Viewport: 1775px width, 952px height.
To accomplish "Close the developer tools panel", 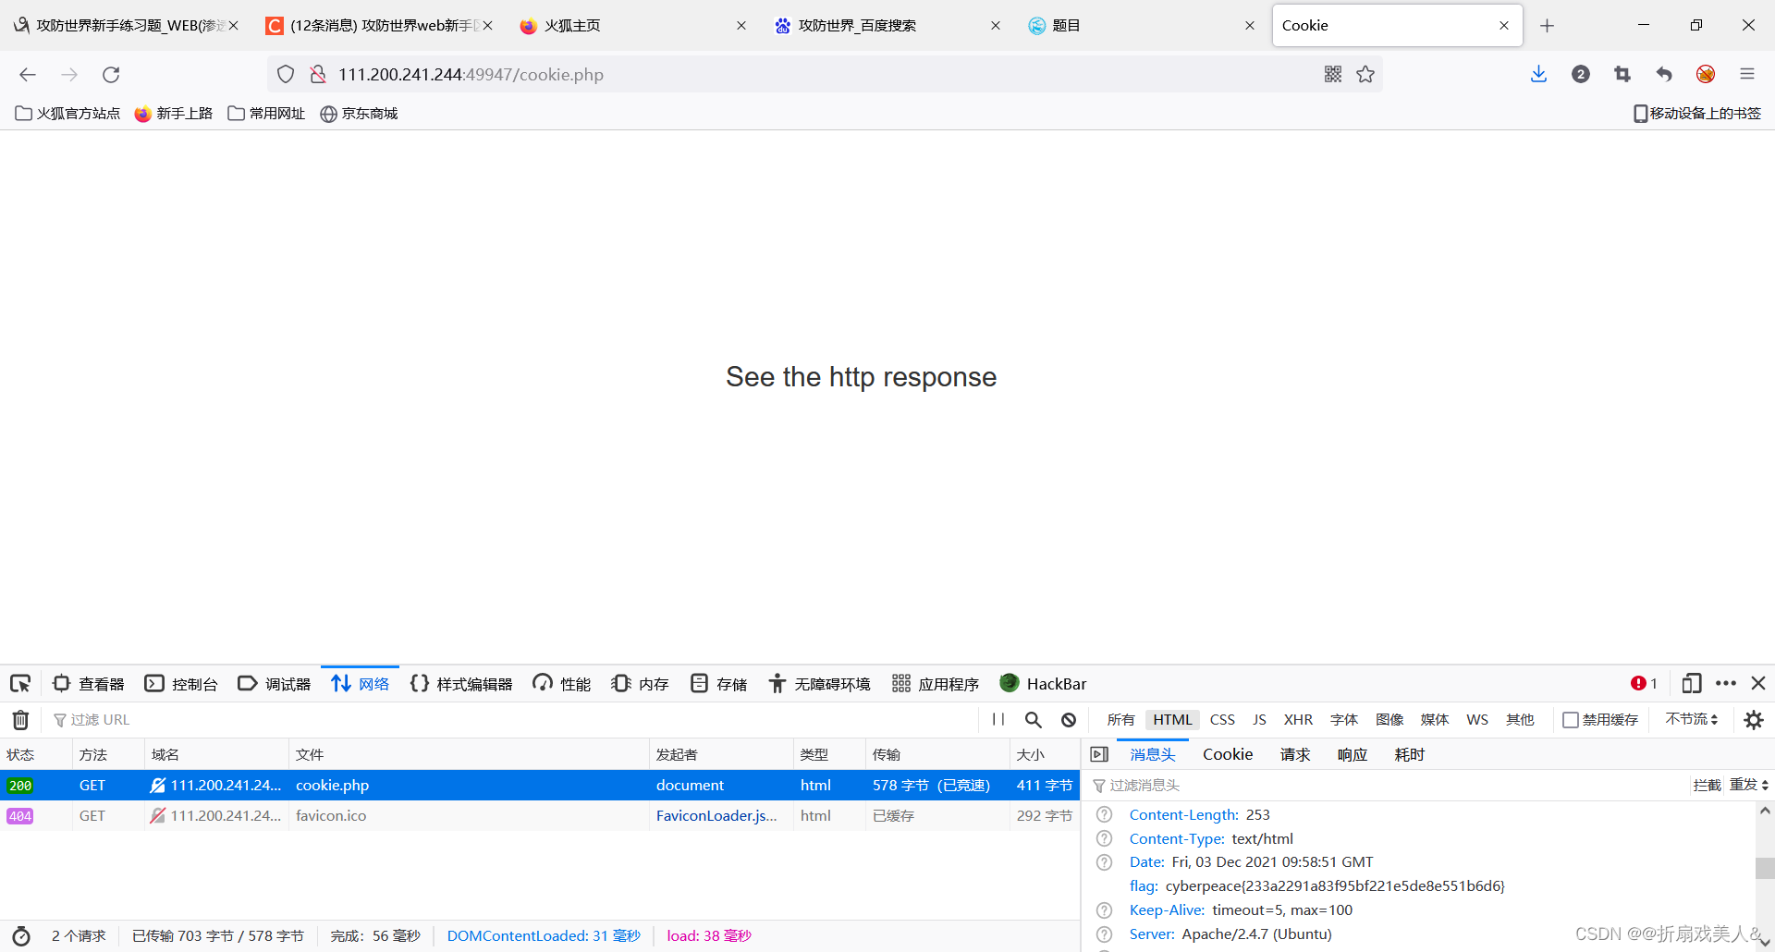I will coord(1758,684).
